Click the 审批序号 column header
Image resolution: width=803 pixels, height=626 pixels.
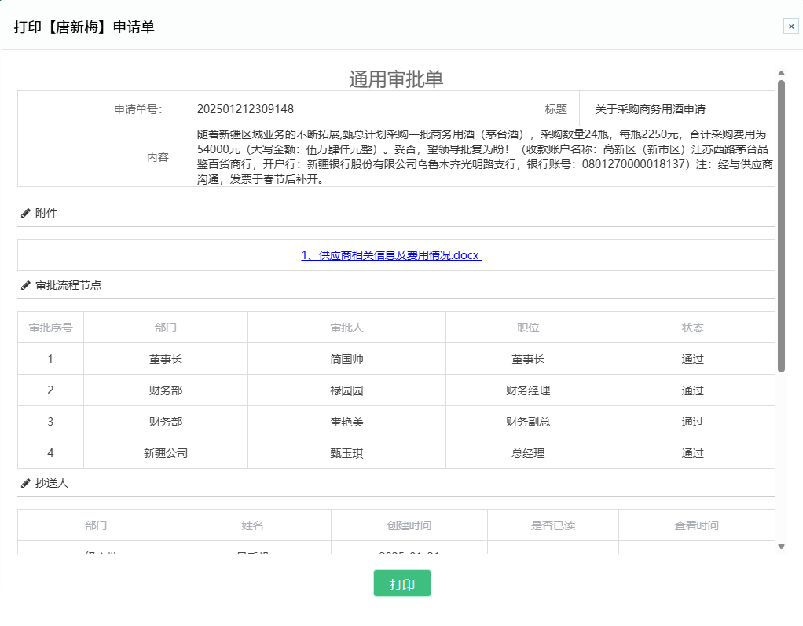click(x=50, y=328)
